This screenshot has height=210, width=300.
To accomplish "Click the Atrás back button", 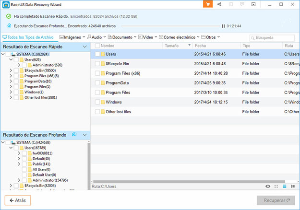I will 18,200.
